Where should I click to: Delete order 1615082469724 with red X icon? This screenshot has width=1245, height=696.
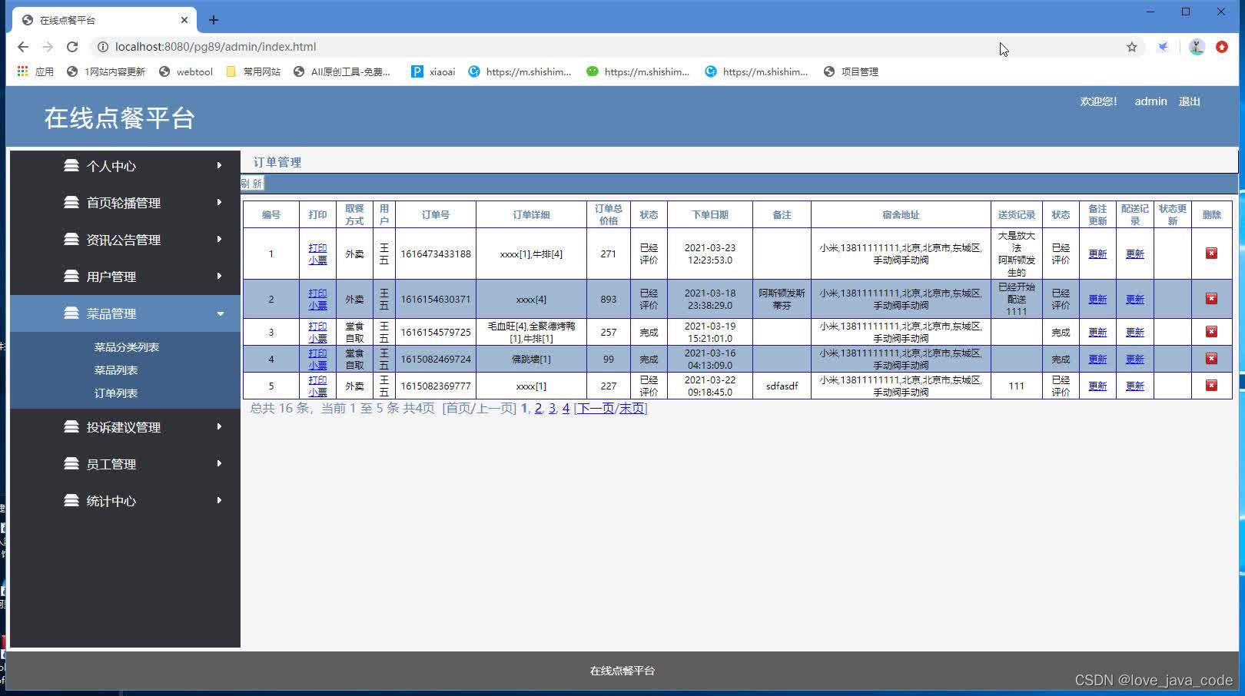click(1211, 359)
